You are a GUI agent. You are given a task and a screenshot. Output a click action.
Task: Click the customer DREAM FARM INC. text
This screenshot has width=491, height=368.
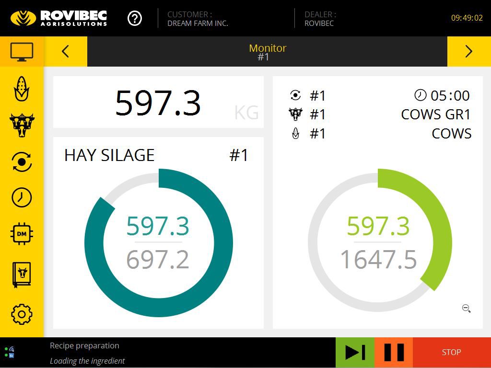(198, 23)
